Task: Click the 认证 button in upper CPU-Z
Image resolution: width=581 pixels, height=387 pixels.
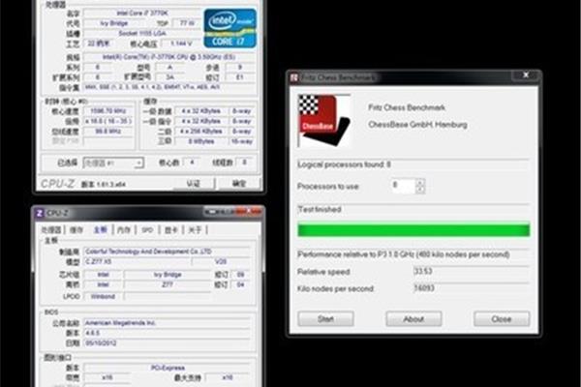Action: click(x=194, y=183)
